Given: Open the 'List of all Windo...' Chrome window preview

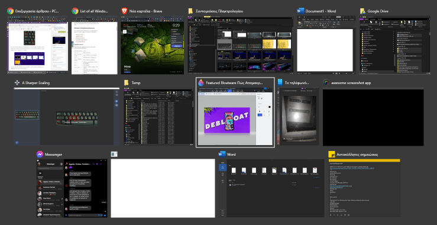Looking at the screenshot, I should click(95, 45).
